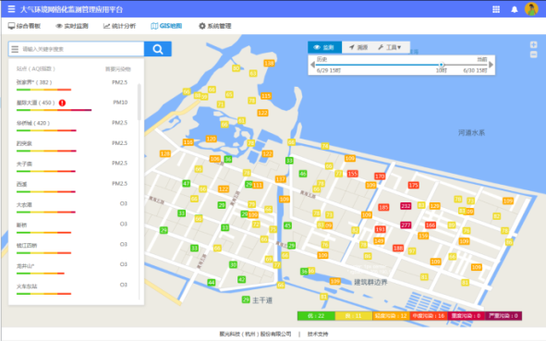Open the apps grid icon
Screen dimensions: 546x341
pyautogui.click(x=496, y=9)
